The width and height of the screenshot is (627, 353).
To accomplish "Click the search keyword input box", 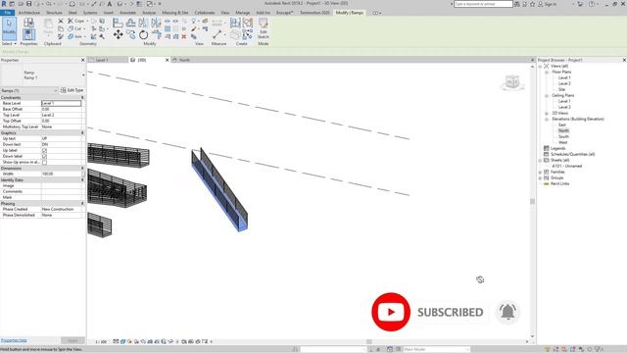I will tap(483, 4).
